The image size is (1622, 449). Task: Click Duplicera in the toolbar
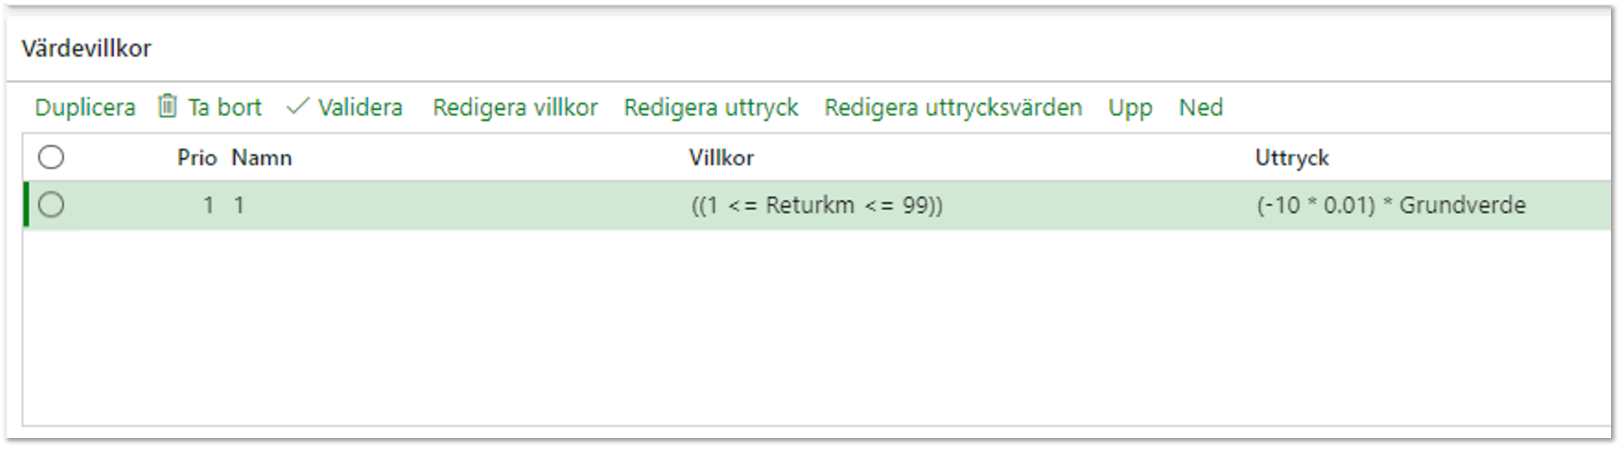(x=85, y=108)
